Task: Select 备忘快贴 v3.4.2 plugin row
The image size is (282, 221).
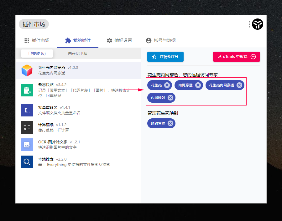Action: pos(78,90)
